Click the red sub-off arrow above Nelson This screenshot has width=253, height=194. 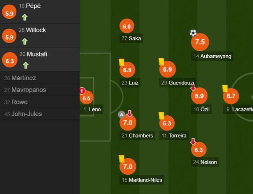click(193, 142)
